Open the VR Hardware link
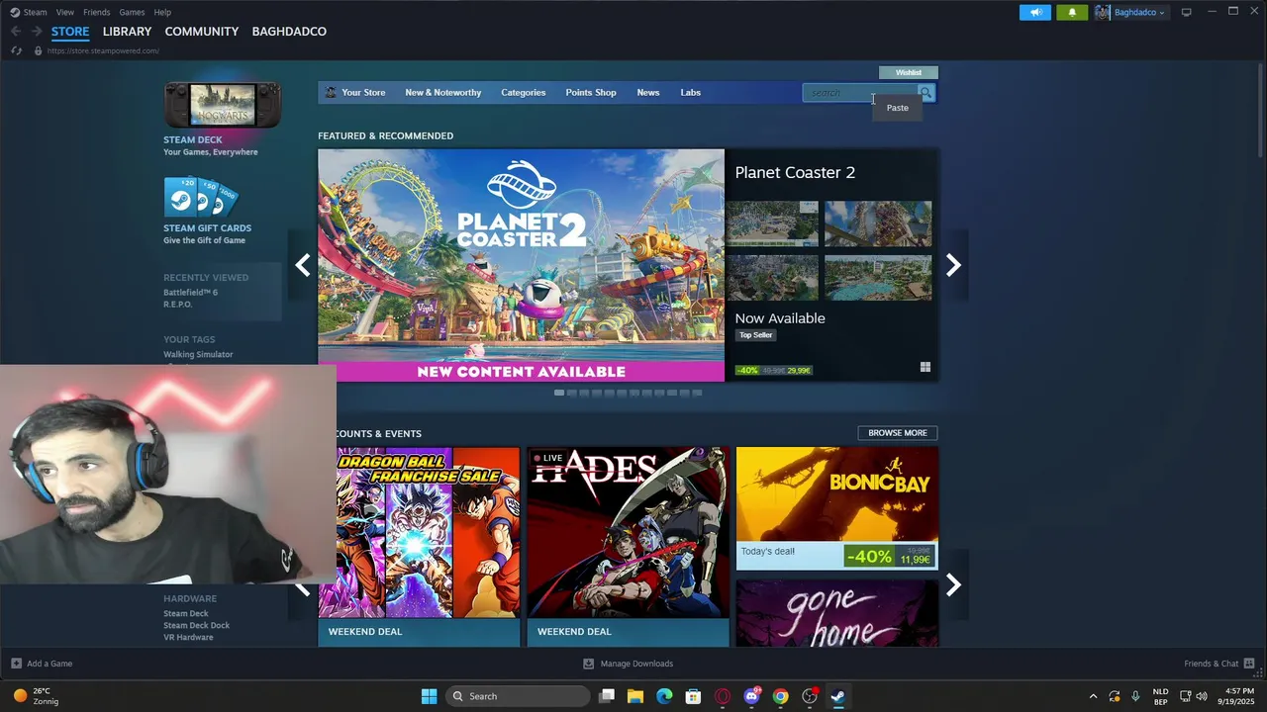 click(x=188, y=638)
